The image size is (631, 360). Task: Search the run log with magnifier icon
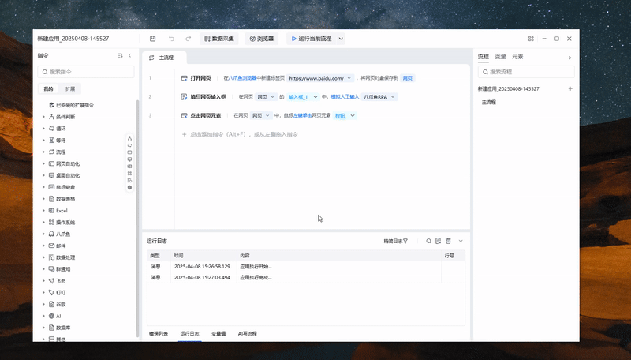tap(428, 241)
